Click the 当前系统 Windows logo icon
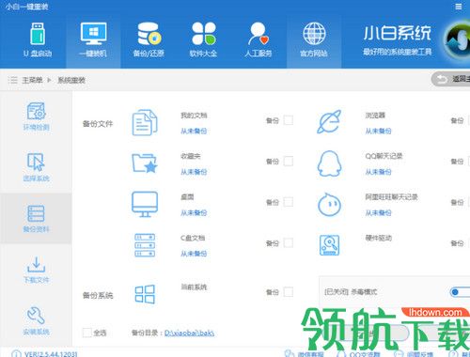 (145, 294)
